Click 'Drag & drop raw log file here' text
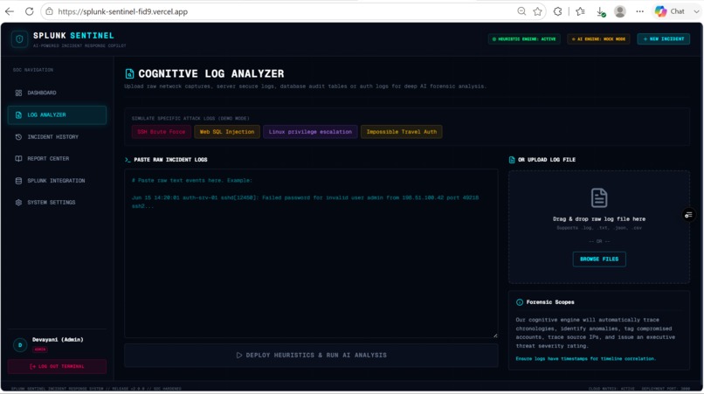 tap(599, 219)
